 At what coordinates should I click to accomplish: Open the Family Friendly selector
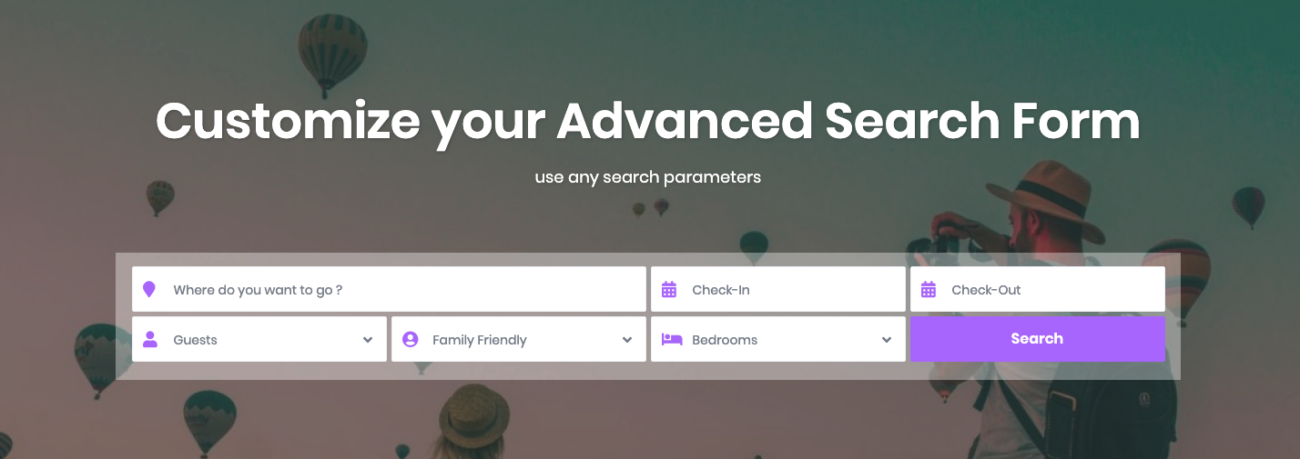(x=519, y=339)
